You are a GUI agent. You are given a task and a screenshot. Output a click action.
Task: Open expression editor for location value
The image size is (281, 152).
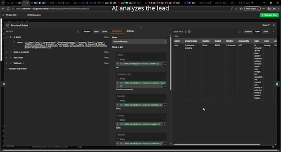click(165, 106)
